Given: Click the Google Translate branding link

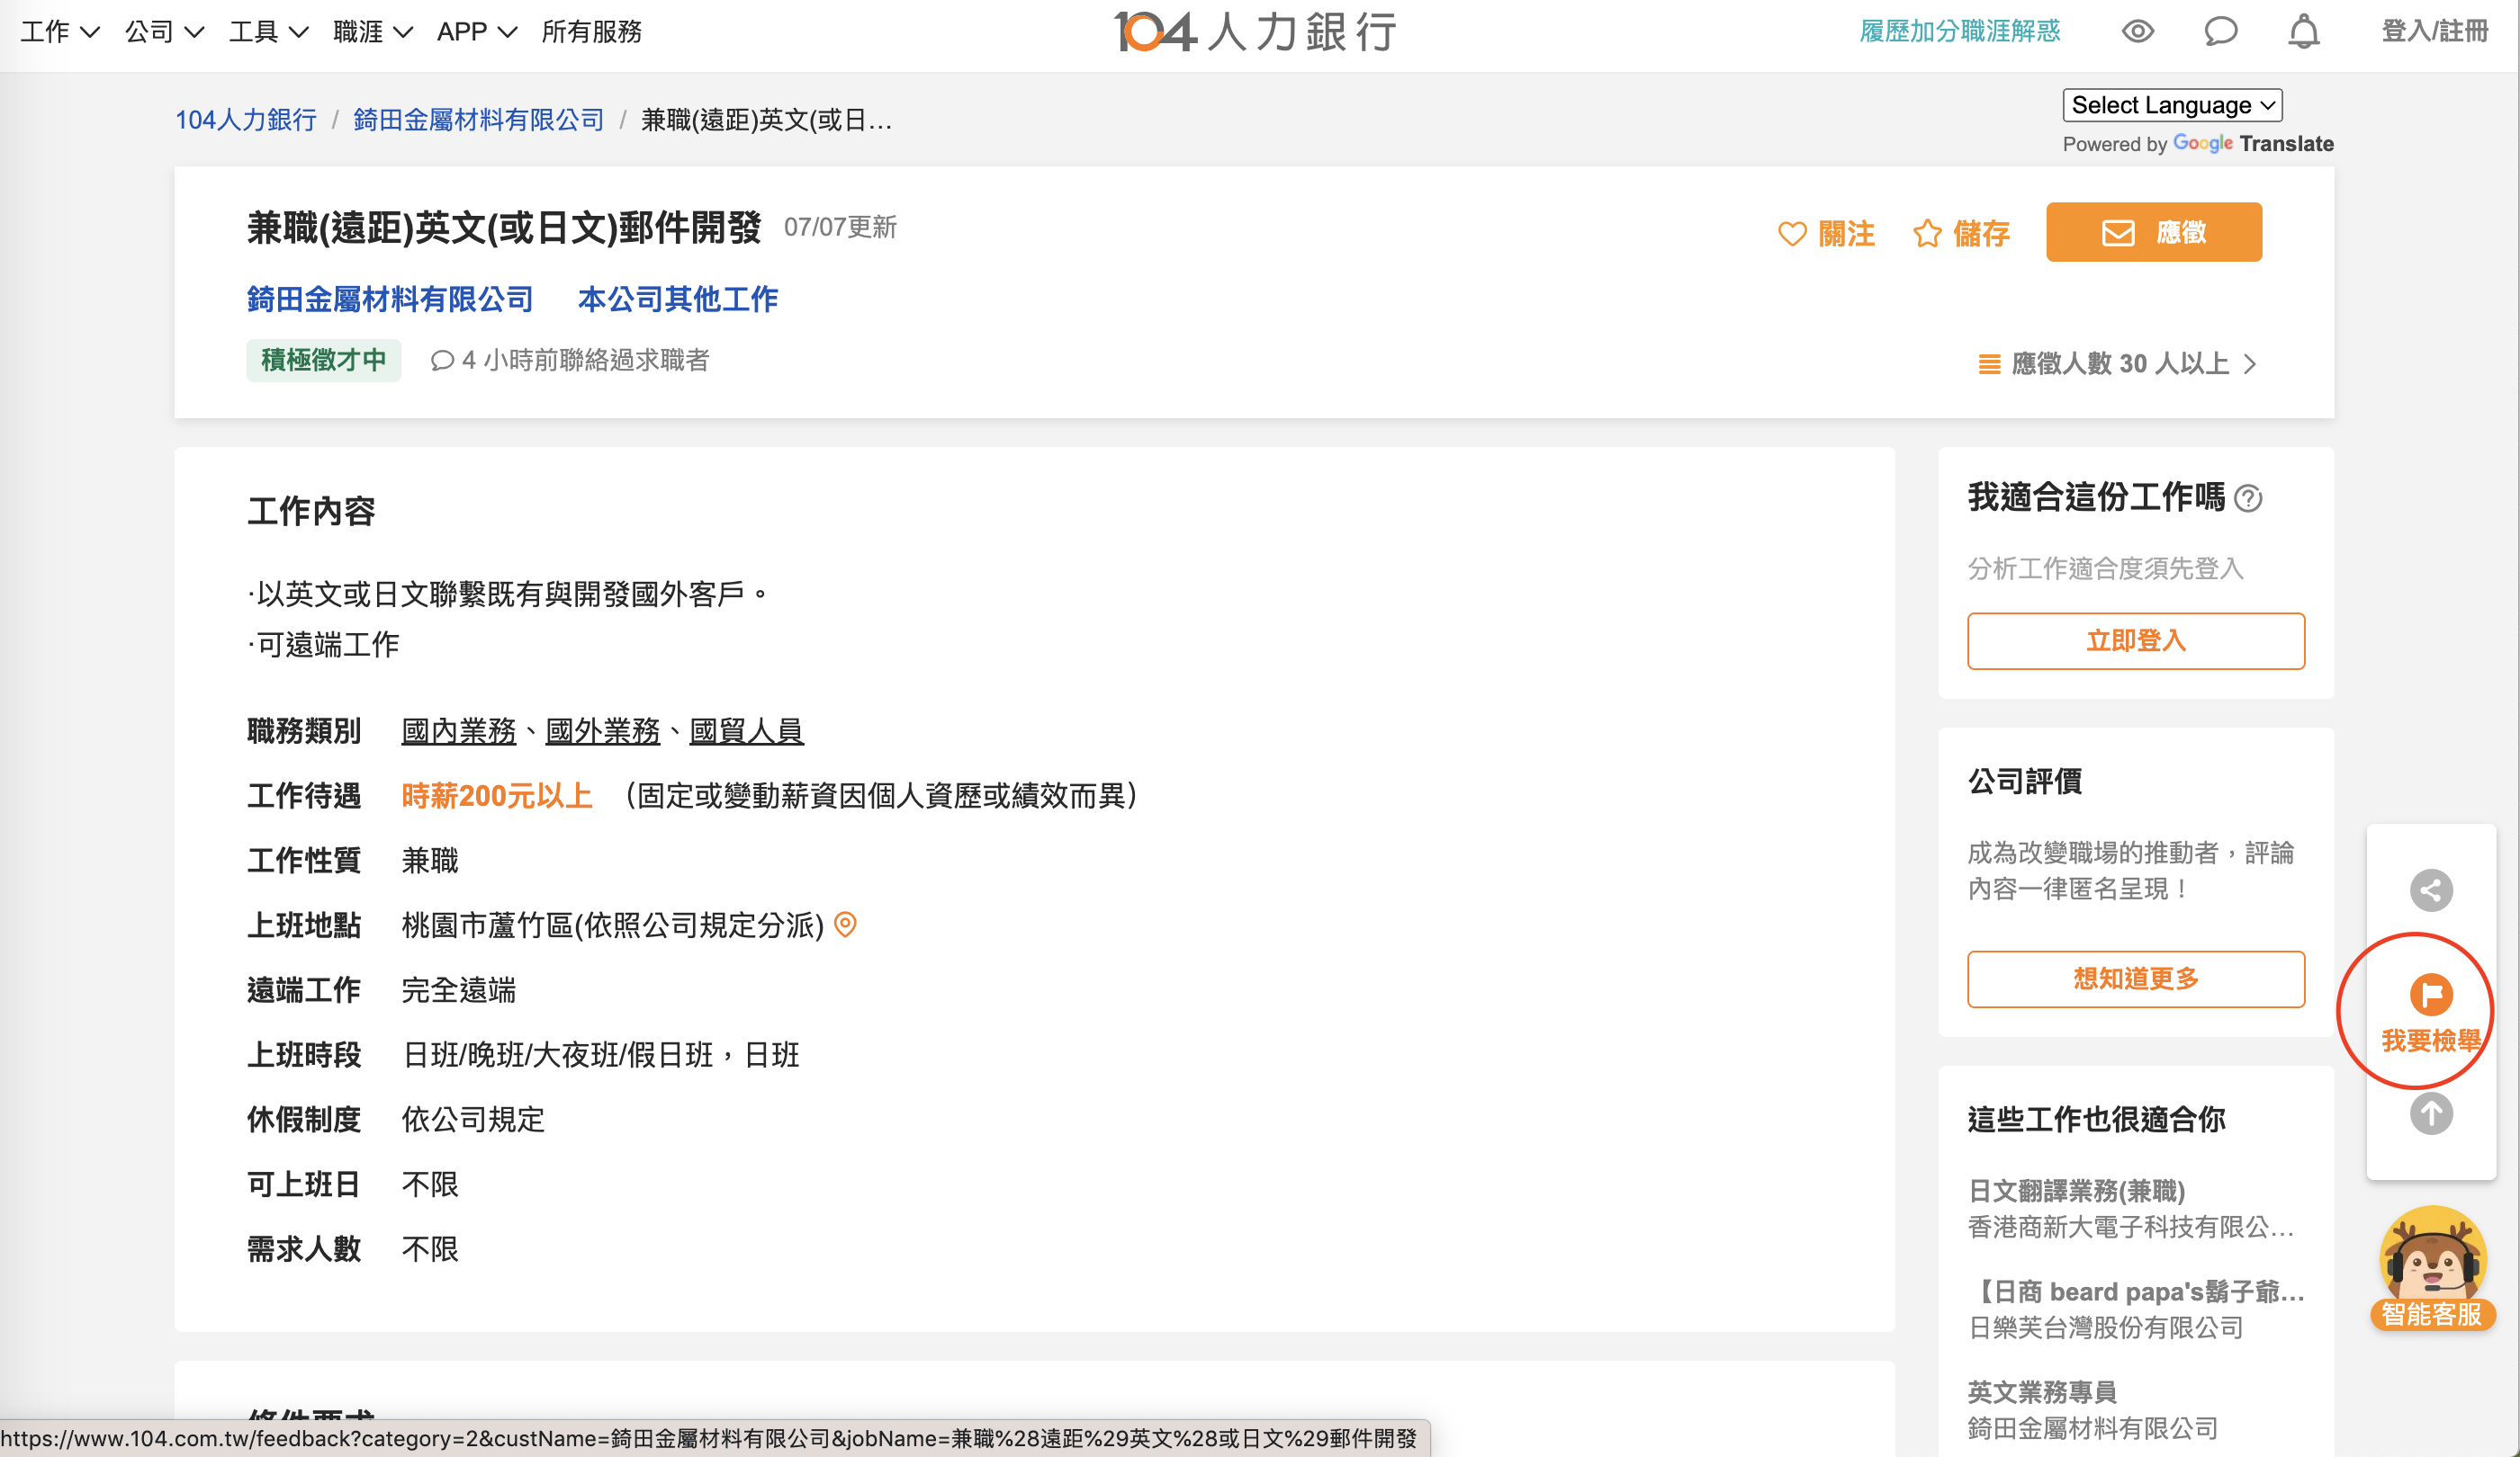Looking at the screenshot, I should [2252, 144].
